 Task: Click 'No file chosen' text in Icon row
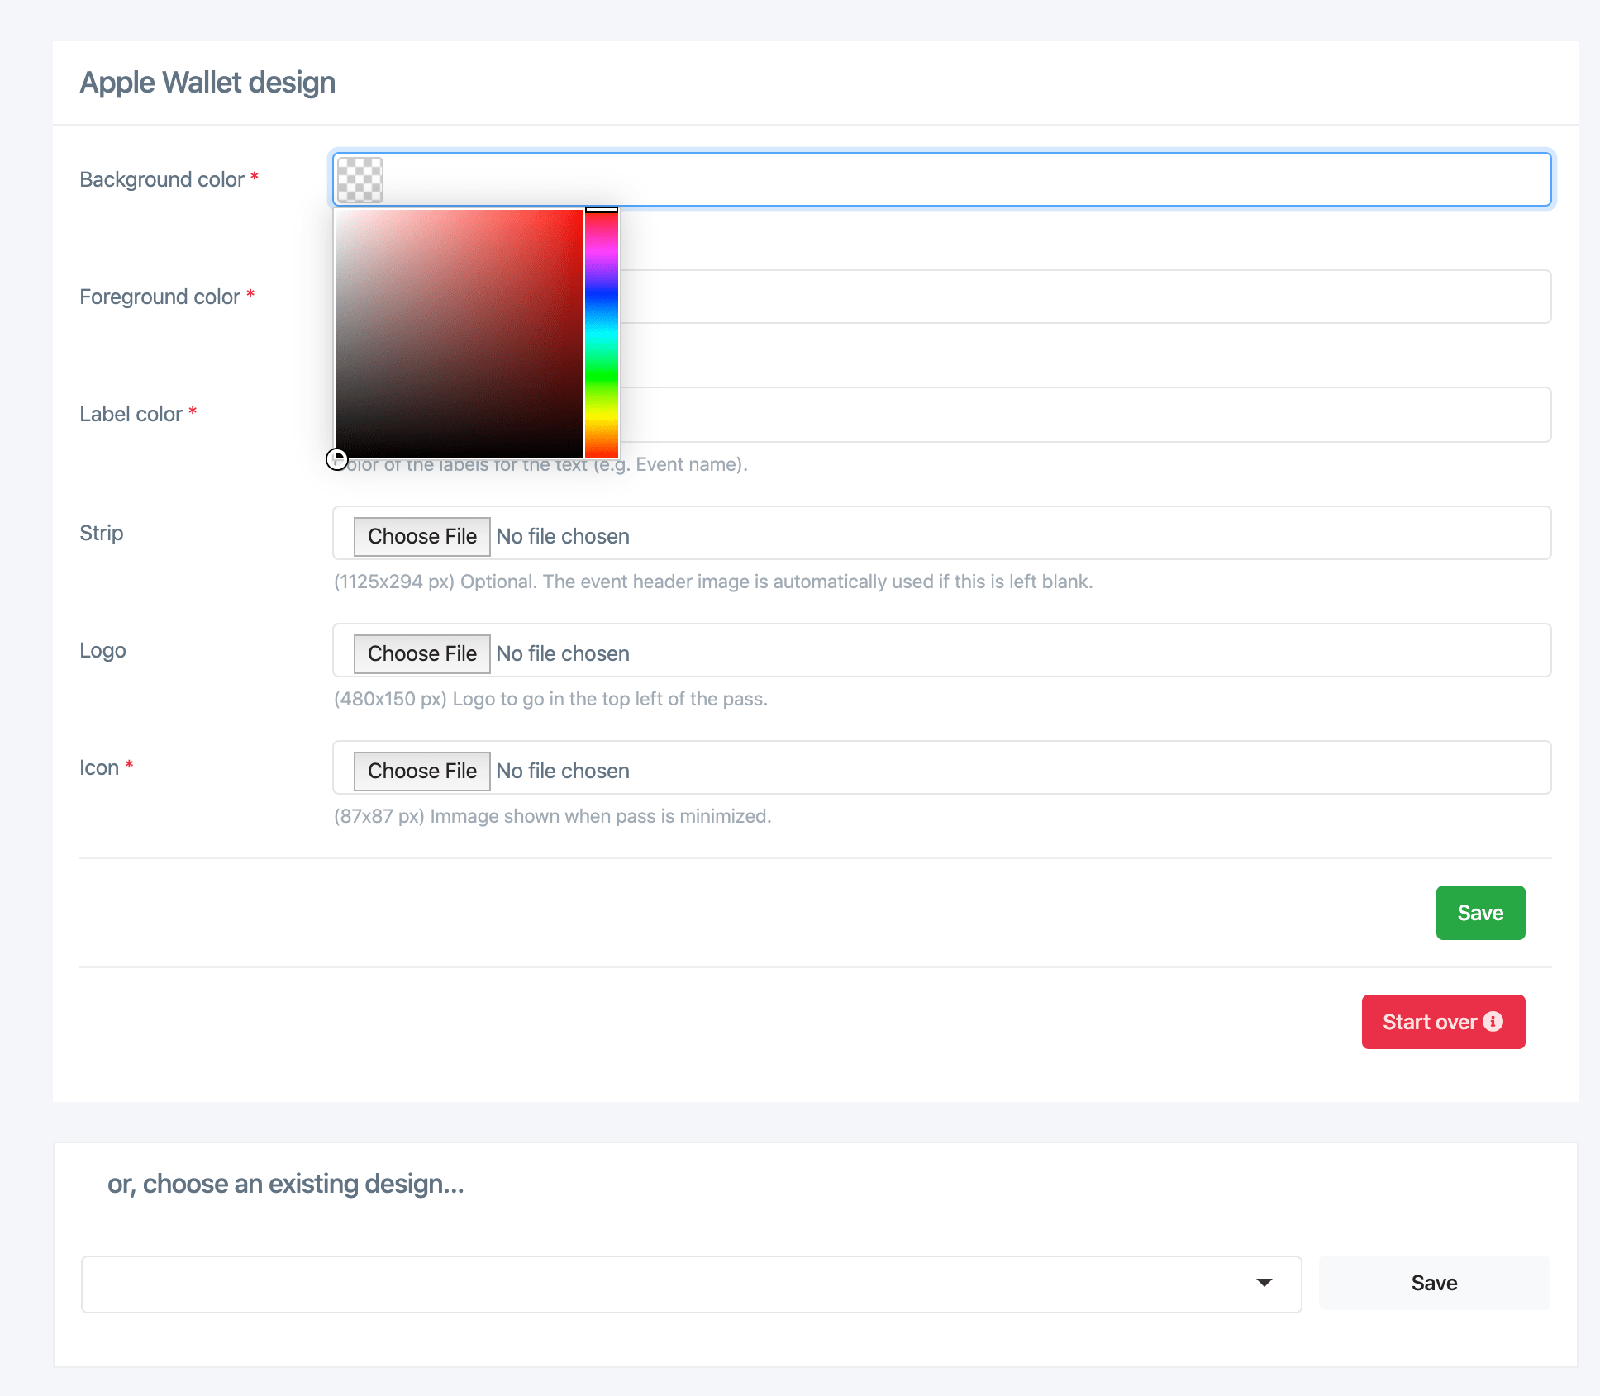coord(563,771)
